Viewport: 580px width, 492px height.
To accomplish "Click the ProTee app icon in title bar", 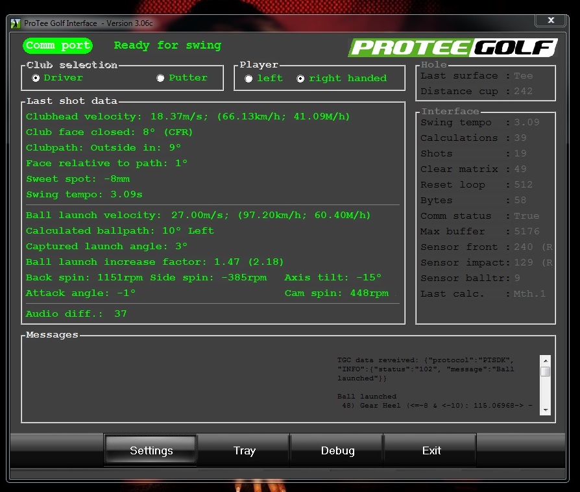I will (16, 23).
